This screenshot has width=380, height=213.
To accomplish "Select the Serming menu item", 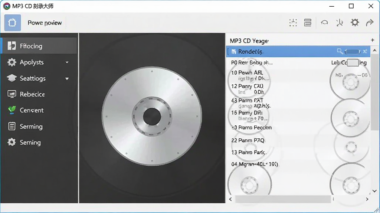I will [31, 126].
